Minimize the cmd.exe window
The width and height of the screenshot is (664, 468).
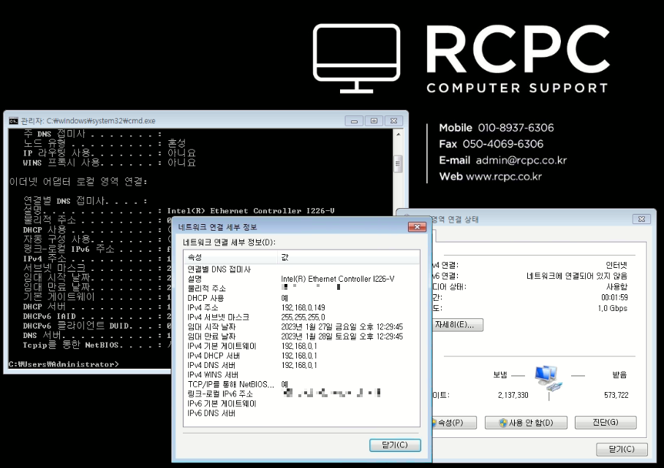pyautogui.click(x=354, y=121)
